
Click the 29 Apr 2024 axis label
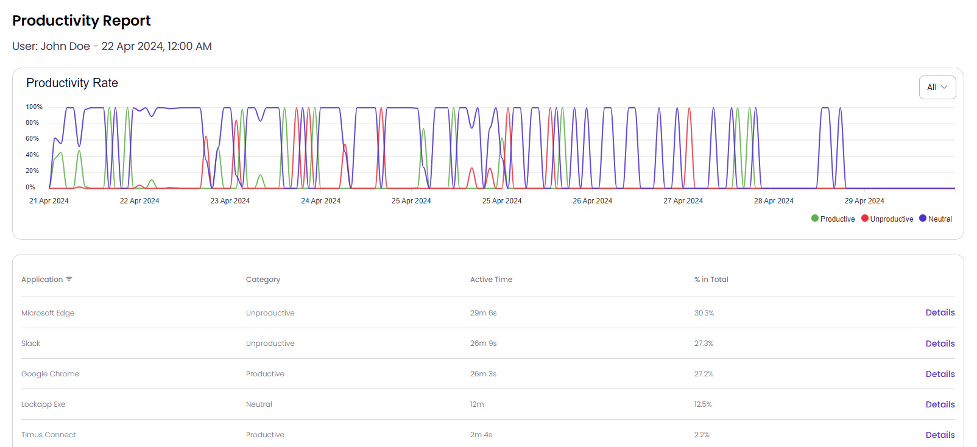coord(864,201)
